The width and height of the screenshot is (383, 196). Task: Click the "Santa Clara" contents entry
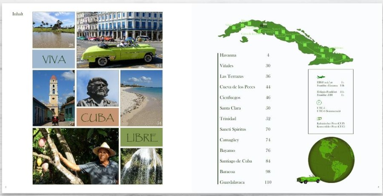click(x=230, y=108)
